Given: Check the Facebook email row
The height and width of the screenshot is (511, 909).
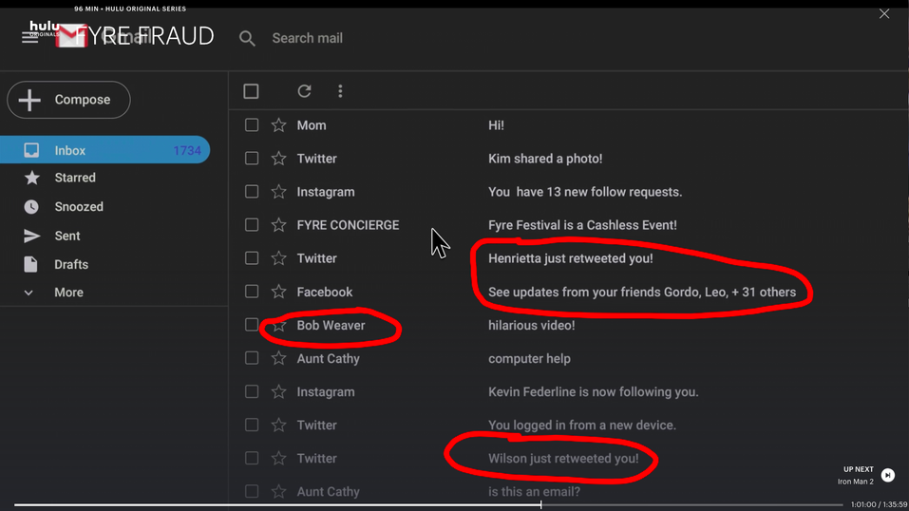Looking at the screenshot, I should click(x=252, y=292).
